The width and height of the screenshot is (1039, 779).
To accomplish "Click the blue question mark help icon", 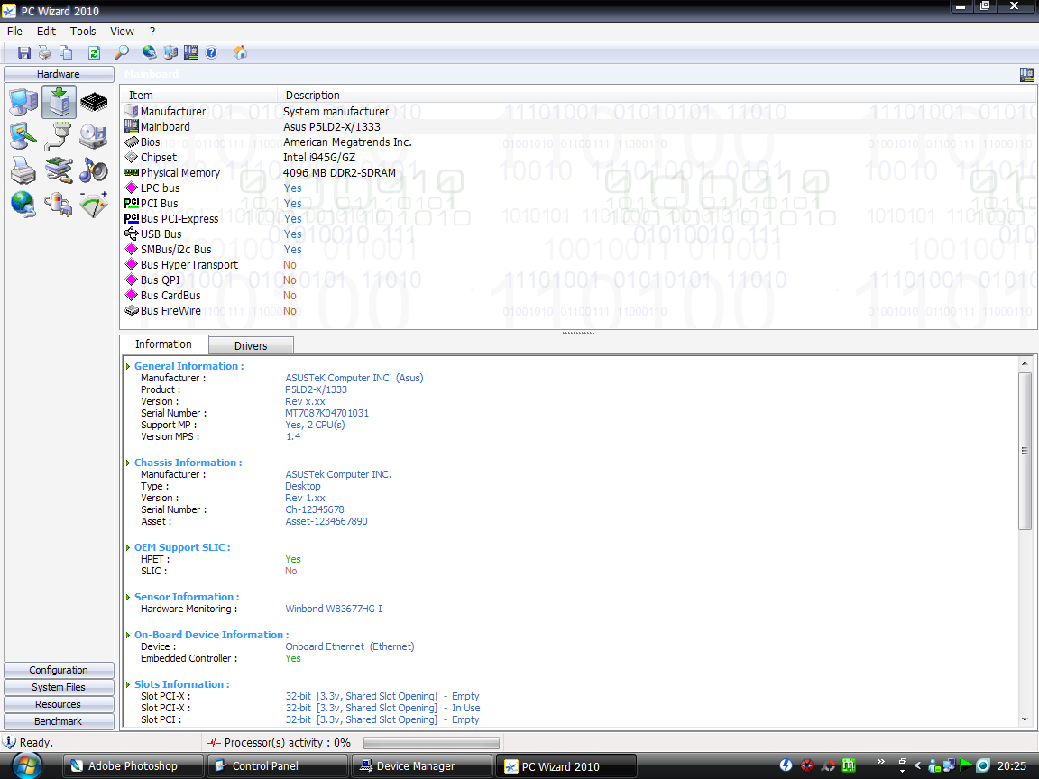I will tap(211, 52).
